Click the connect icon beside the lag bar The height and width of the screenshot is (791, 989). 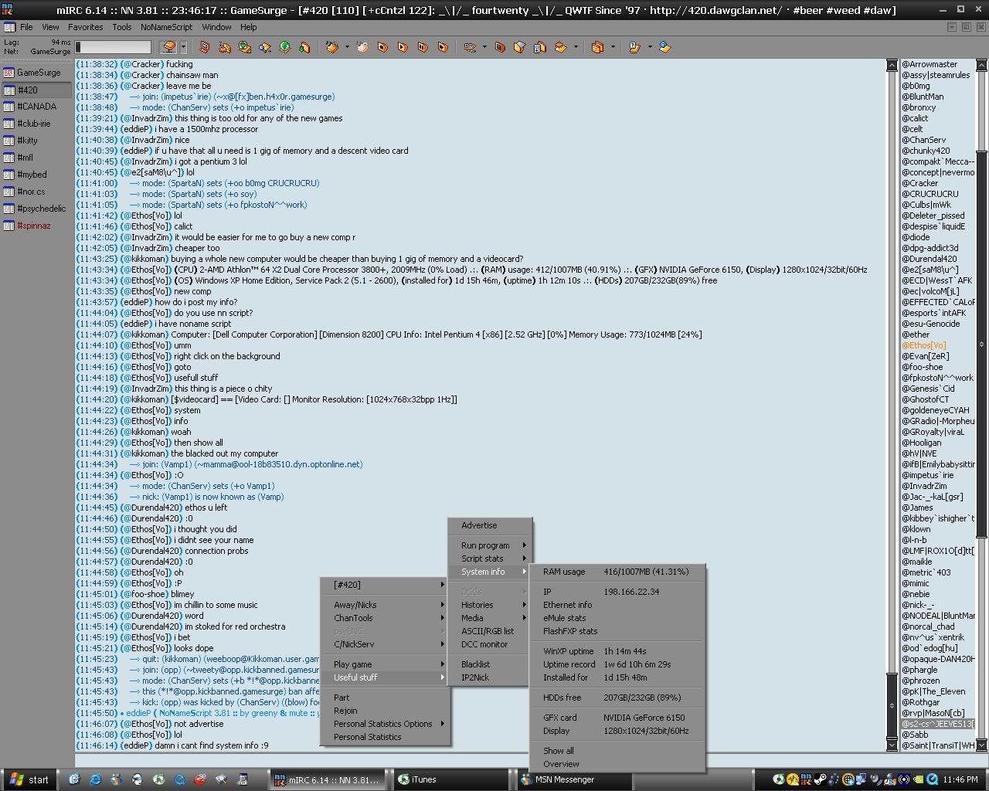[168, 47]
